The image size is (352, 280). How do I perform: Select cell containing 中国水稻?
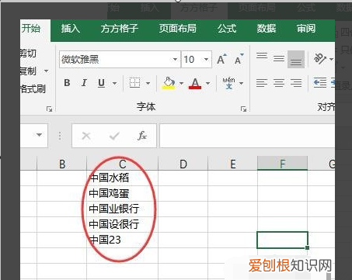[x=122, y=178]
